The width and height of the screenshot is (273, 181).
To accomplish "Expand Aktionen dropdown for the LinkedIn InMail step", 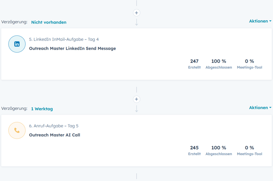I will (x=260, y=21).
